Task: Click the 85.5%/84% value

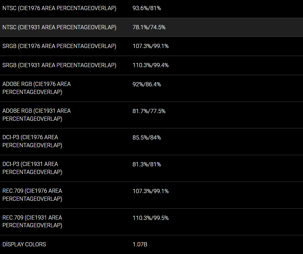Action: tap(147, 137)
